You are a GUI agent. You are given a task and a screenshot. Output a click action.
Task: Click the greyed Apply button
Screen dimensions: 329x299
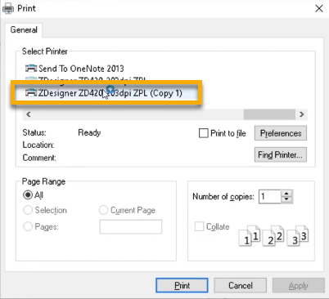tap(299, 285)
